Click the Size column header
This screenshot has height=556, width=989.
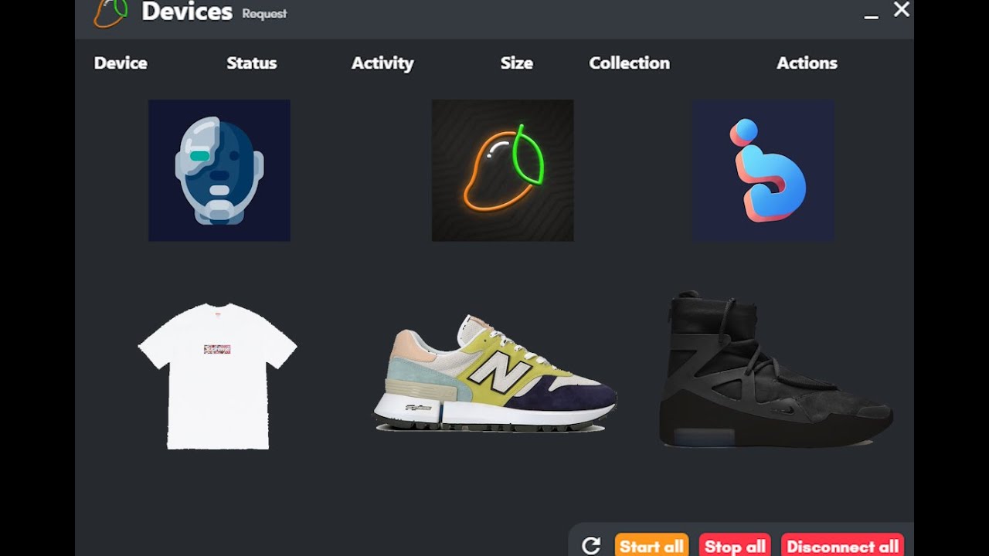517,63
